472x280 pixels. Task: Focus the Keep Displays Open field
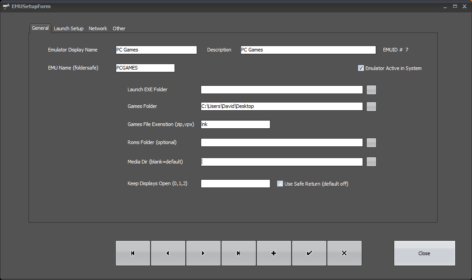point(235,184)
